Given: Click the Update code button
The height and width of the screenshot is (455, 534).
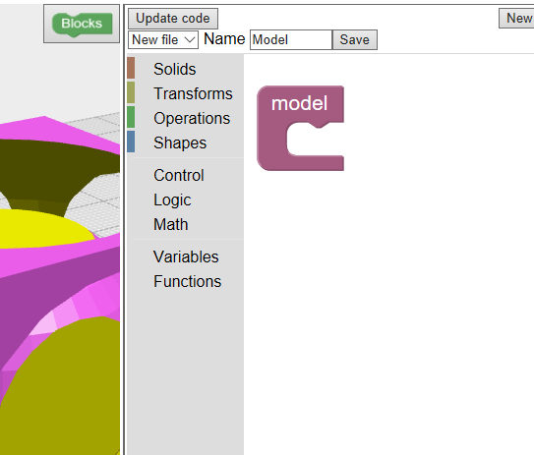Looking at the screenshot, I should pos(173,19).
